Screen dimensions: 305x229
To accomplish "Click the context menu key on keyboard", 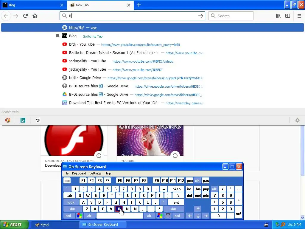I will [168, 216].
